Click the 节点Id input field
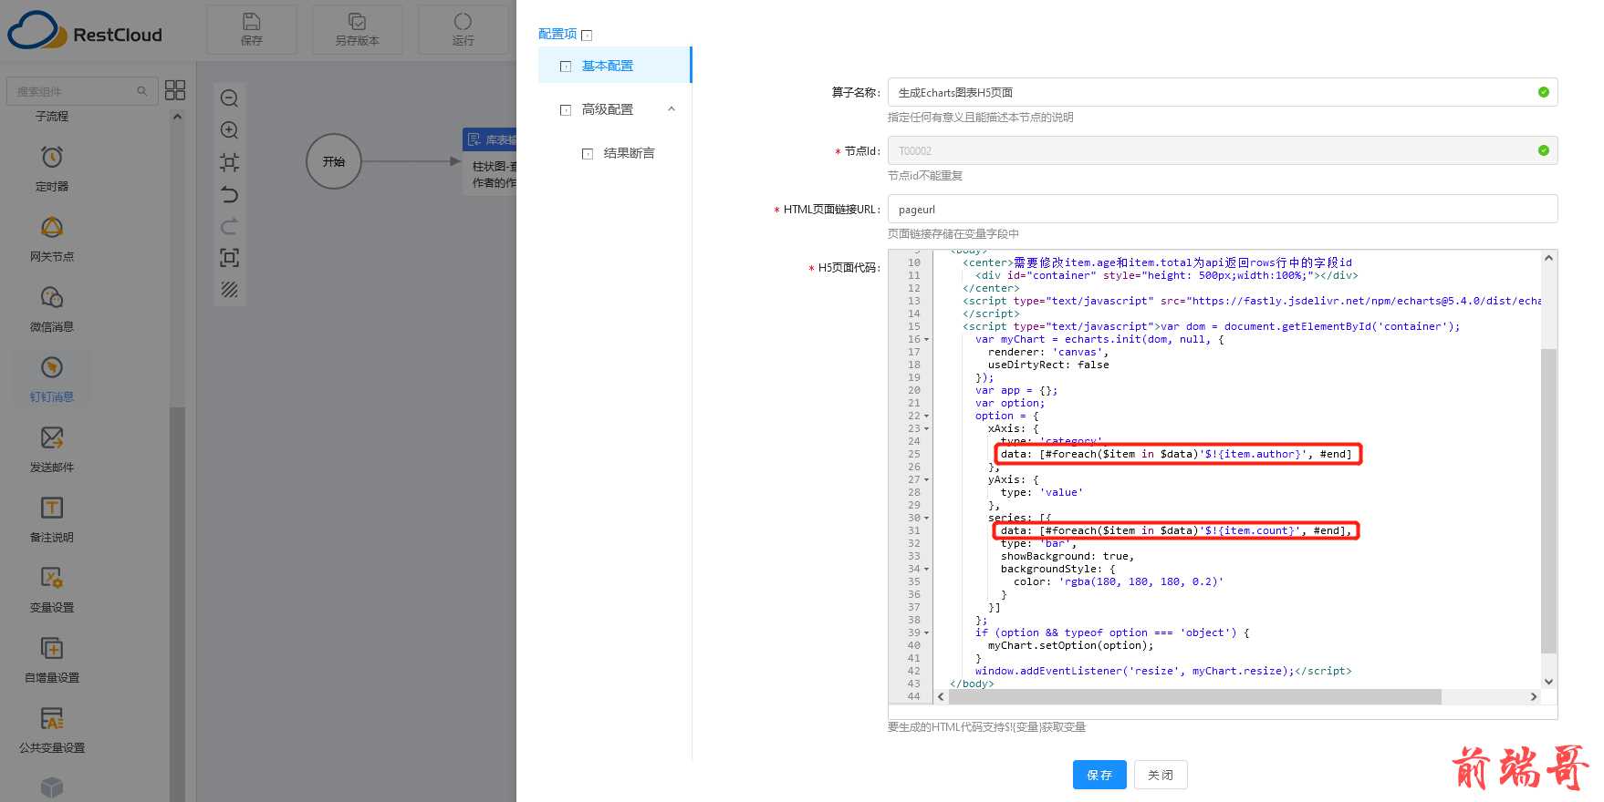The height and width of the screenshot is (802, 1604). 1223,150
